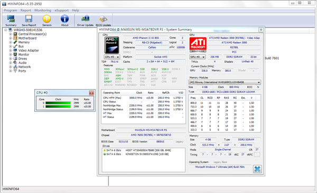Select the KINGSTON SV300S37A120G drive row
This screenshot has height=193, width=317.
[x=143, y=154]
